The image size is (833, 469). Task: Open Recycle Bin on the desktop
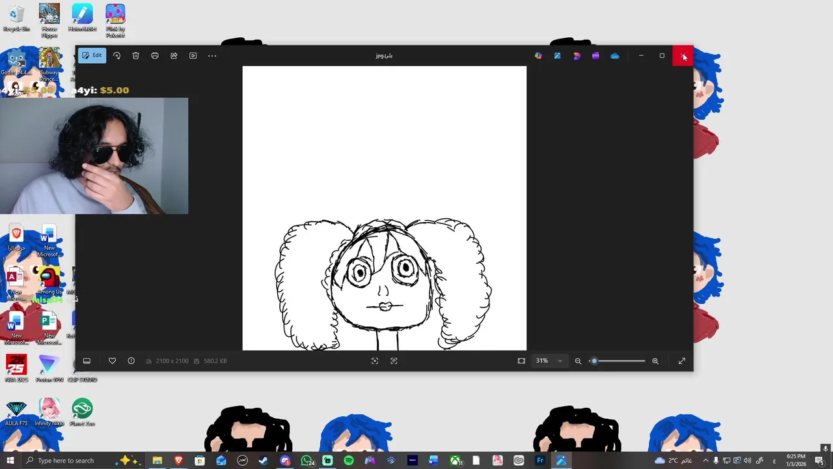click(16, 18)
